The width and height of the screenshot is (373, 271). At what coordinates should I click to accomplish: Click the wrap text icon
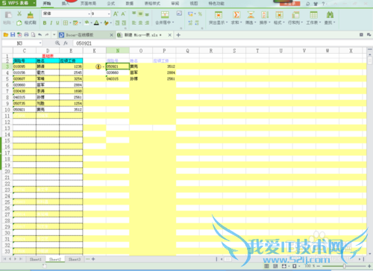click(x=179, y=13)
